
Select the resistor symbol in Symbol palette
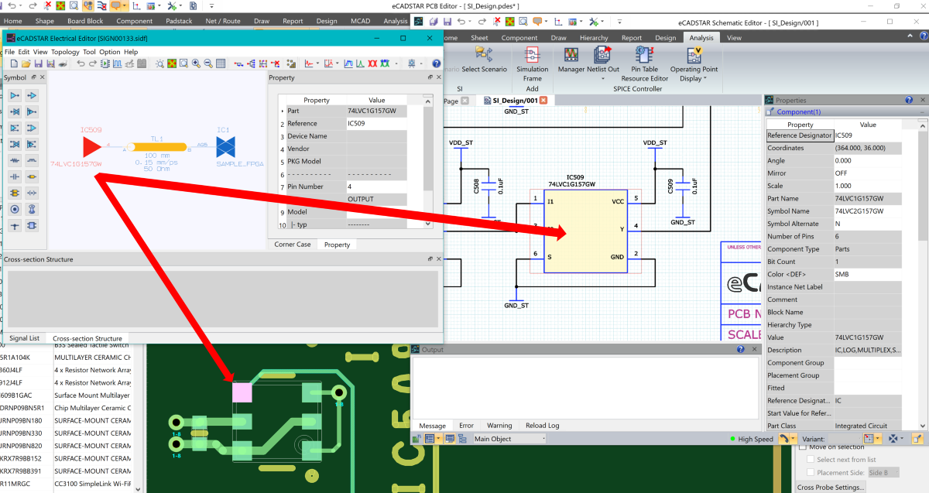[x=15, y=160]
